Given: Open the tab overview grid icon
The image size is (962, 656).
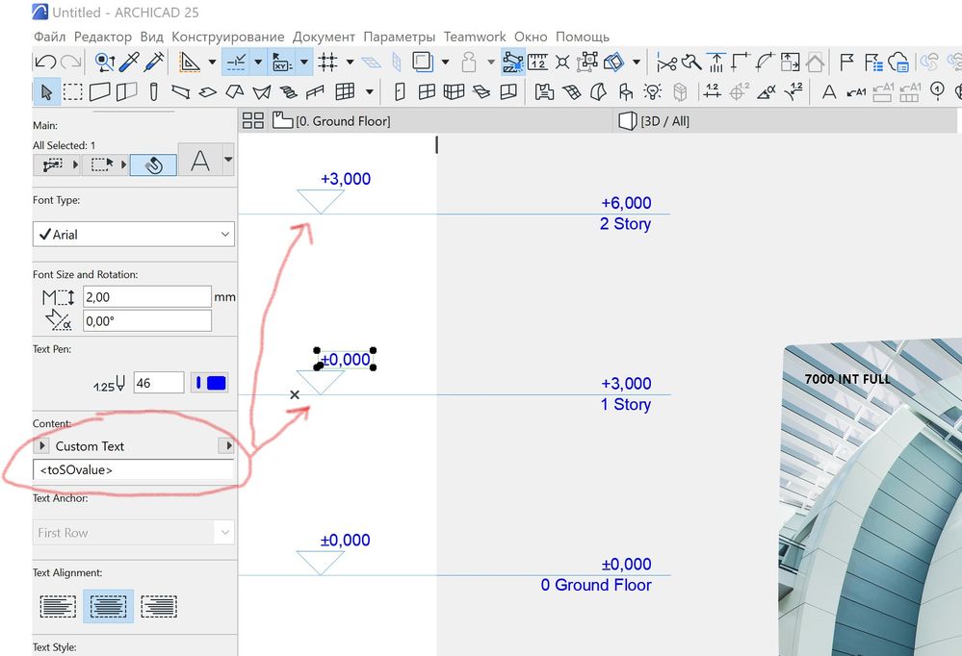Looking at the screenshot, I should tap(252, 121).
